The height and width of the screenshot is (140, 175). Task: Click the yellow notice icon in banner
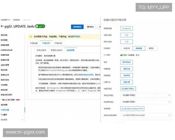tap(30, 37)
